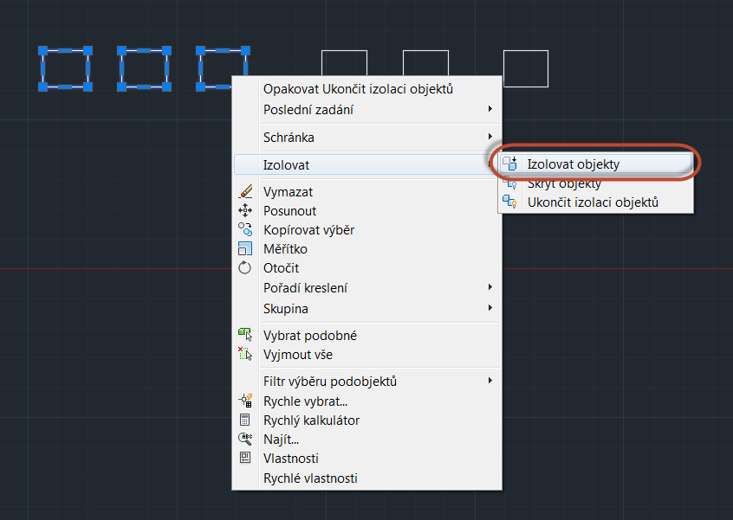Viewport: 733px width, 520px height.
Task: Select Ukončit izolaci objektů in submenu
Action: tap(593, 202)
